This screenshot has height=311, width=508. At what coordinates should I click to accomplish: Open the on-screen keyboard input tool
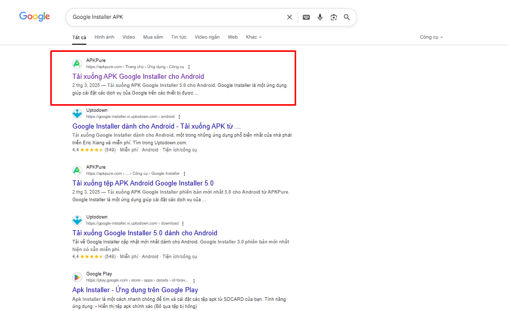(x=306, y=17)
